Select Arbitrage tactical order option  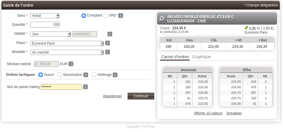(x=94, y=75)
